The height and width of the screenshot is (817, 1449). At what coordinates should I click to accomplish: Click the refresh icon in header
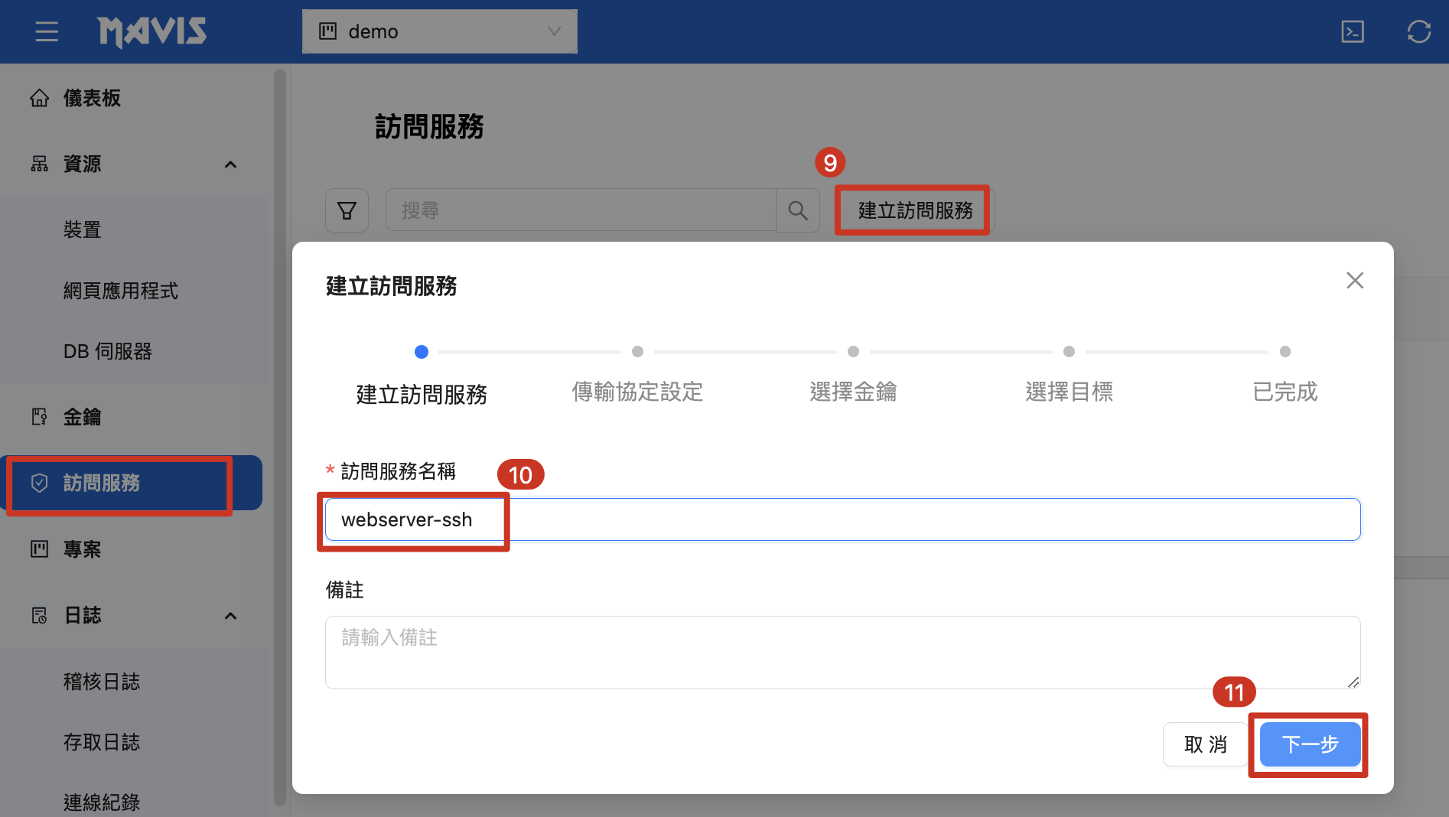(x=1418, y=31)
